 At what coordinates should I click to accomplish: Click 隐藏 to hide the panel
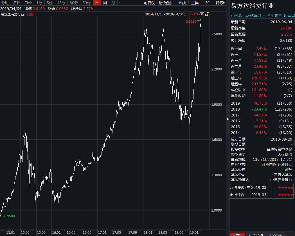pos(220,3)
